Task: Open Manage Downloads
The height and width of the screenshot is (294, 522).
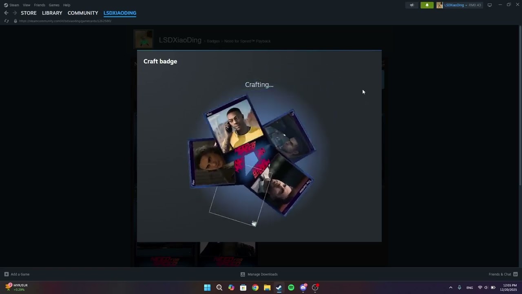Action: pos(259,274)
